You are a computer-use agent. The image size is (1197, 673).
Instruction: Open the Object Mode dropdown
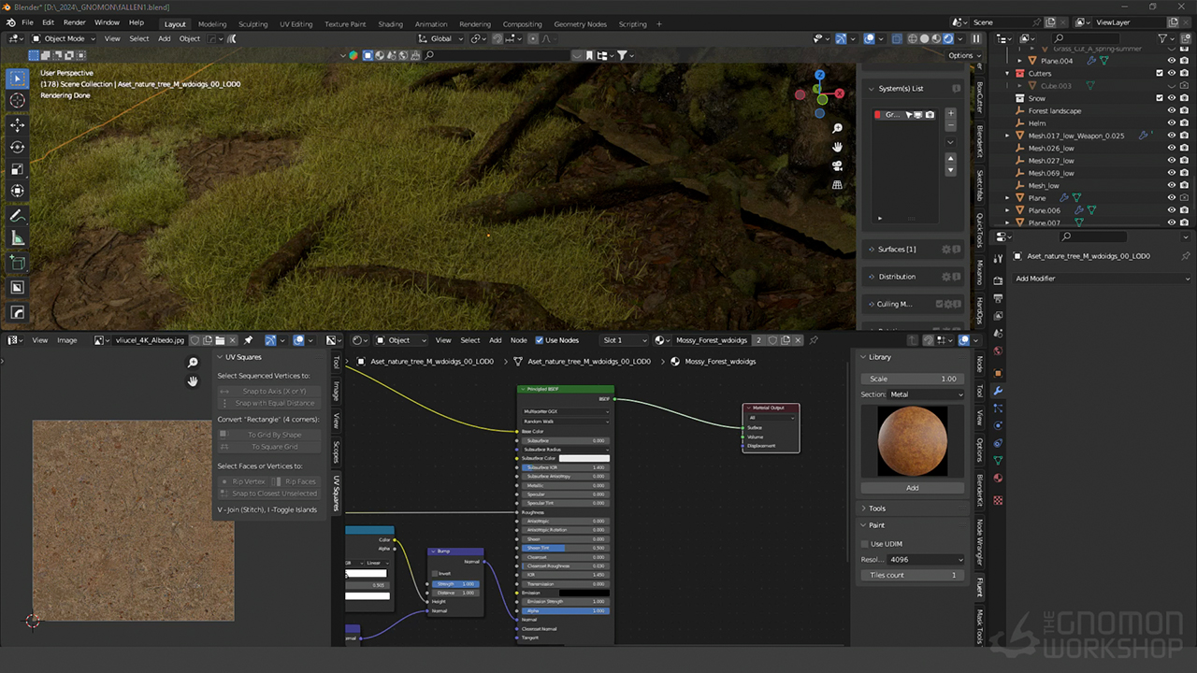pos(64,38)
